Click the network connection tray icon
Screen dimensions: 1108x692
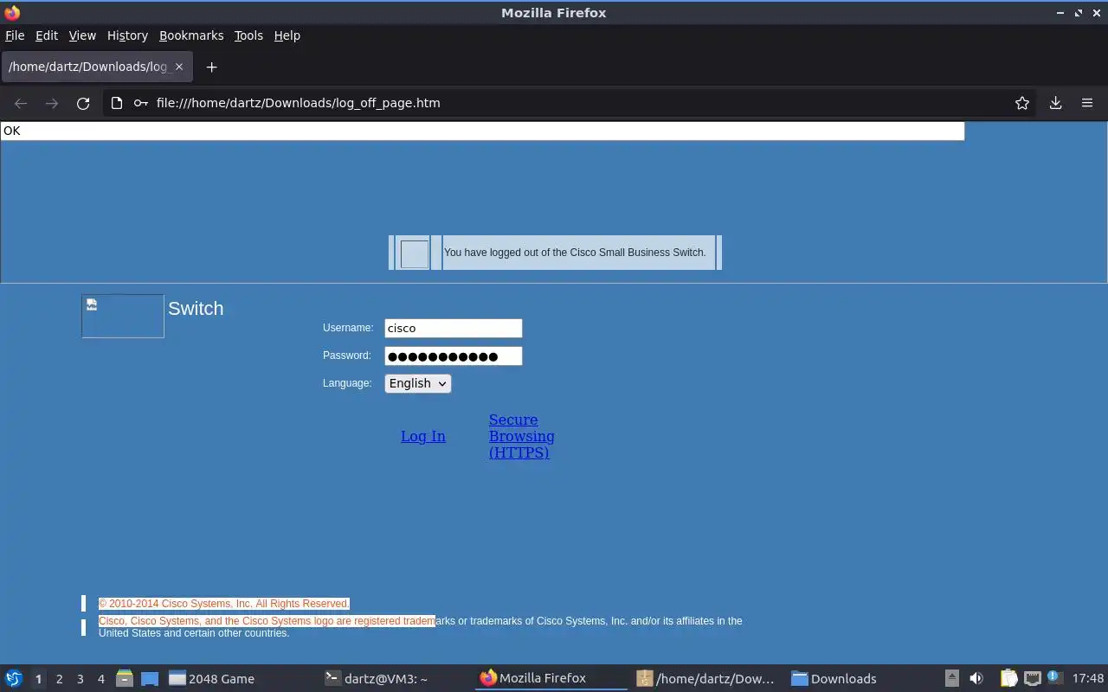1032,678
